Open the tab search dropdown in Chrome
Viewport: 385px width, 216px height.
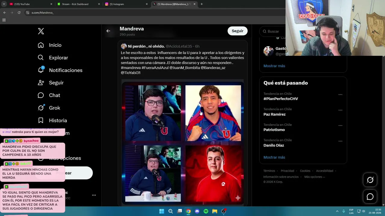[4, 4]
